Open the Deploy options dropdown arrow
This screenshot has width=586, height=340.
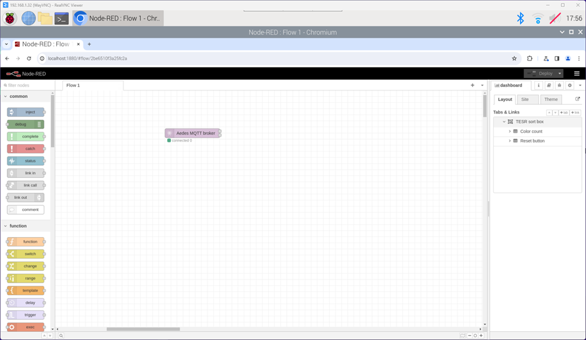pyautogui.click(x=560, y=74)
